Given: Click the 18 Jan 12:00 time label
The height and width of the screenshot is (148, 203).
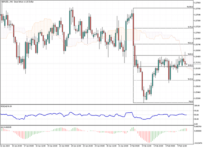Looking at the screenshot, I should (x=41, y=146).
